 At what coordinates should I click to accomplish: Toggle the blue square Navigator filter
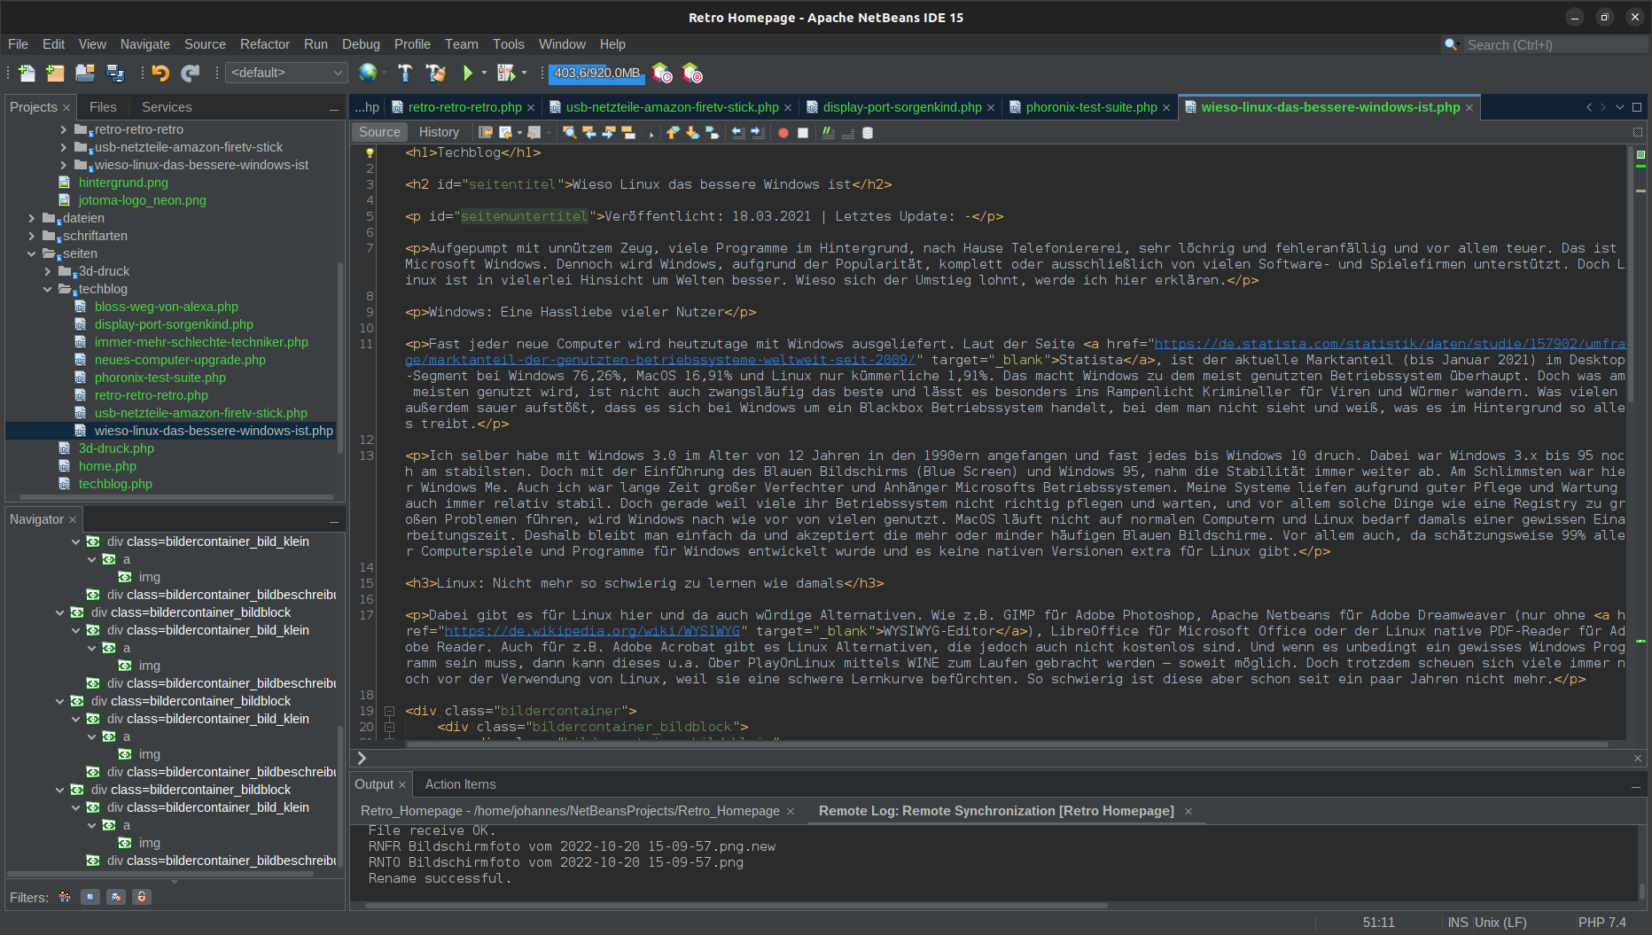pyautogui.click(x=90, y=897)
